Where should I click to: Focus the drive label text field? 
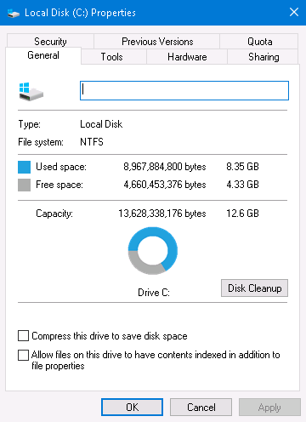point(184,90)
